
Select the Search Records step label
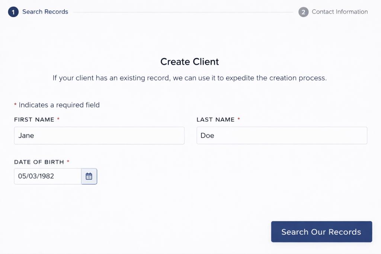45,12
